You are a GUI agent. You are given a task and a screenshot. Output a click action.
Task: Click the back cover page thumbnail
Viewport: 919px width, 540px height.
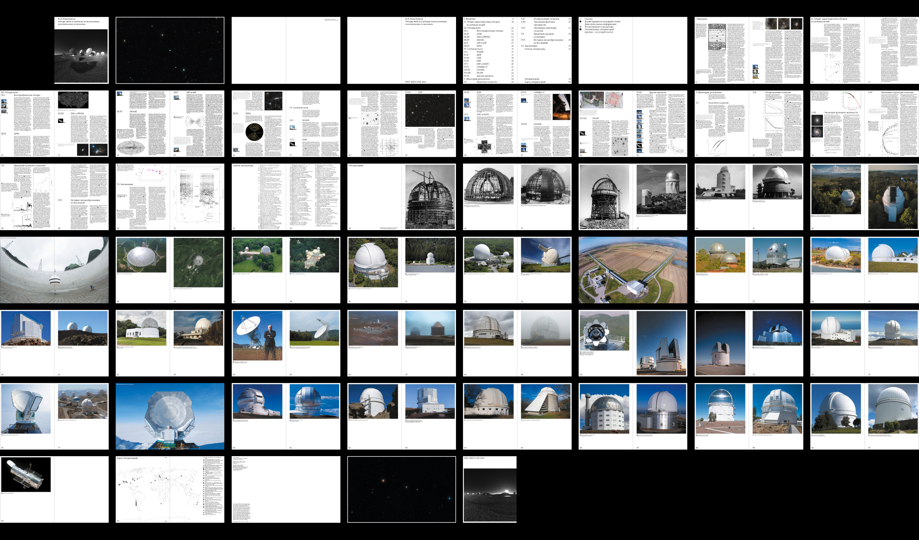(x=490, y=489)
